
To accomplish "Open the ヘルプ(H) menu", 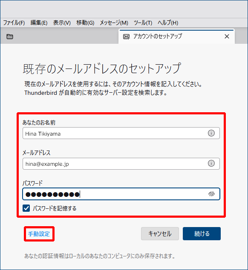I will [168, 23].
